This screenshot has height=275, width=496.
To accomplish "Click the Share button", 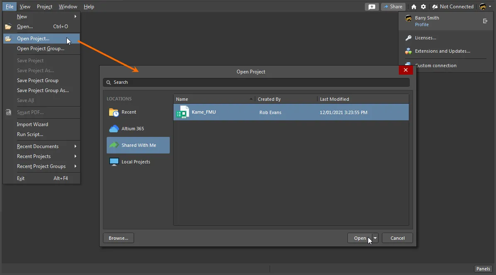I will pyautogui.click(x=393, y=7).
